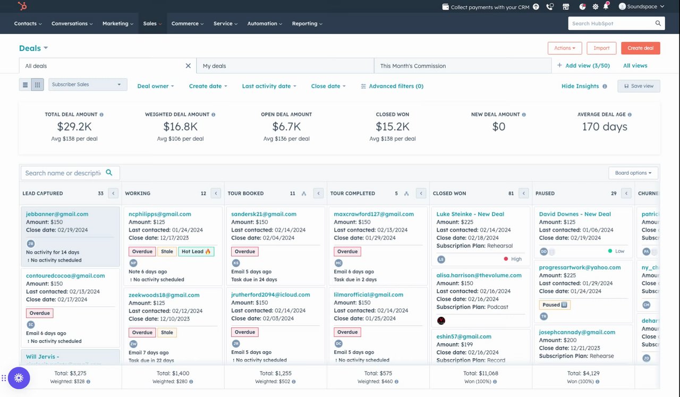The width and height of the screenshot is (680, 397).
Task: Click the help question mark icon
Action: point(536,7)
